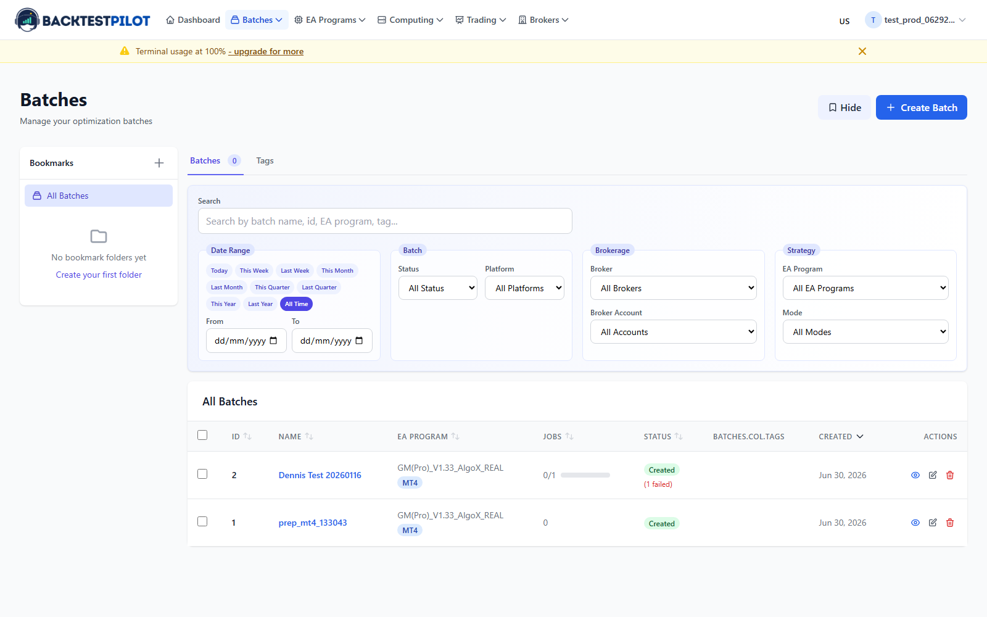
Task: Filter date range by This Year
Action: [223, 304]
